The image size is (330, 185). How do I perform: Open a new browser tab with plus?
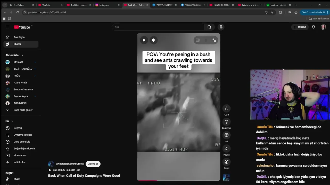(x=296, y=5)
